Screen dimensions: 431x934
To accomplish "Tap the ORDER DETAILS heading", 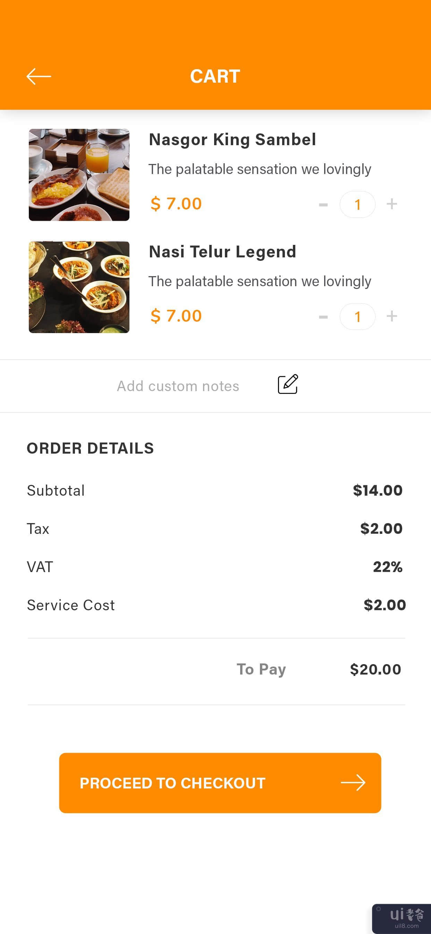I will pyautogui.click(x=90, y=448).
